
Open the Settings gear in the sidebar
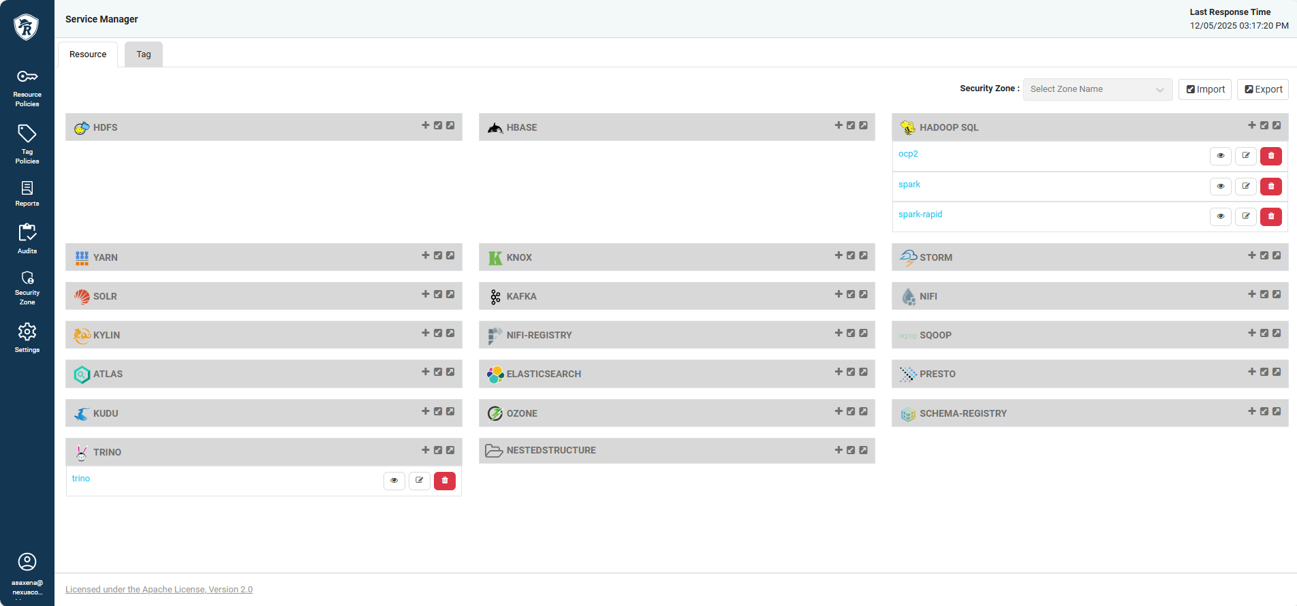(27, 338)
